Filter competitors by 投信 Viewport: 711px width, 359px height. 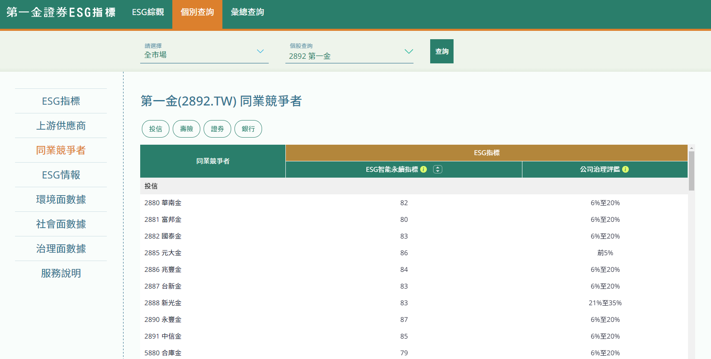tap(155, 129)
